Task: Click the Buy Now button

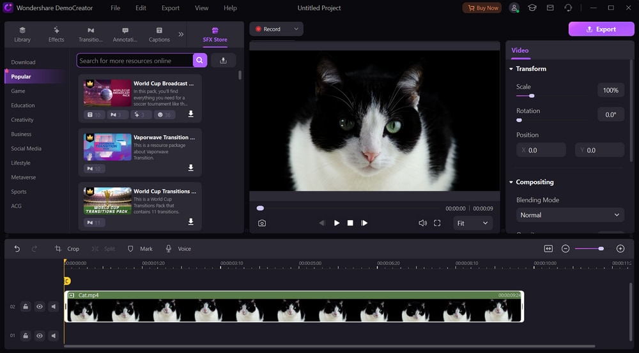Action: [482, 8]
